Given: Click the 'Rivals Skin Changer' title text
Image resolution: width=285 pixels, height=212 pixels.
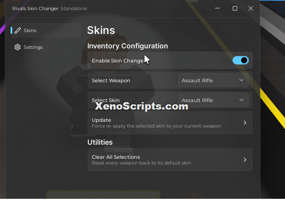Looking at the screenshot, I should tap(35, 8).
